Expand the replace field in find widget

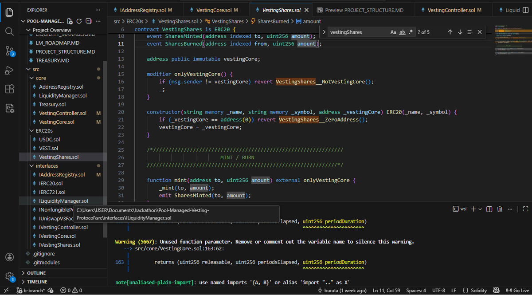pos(324,32)
